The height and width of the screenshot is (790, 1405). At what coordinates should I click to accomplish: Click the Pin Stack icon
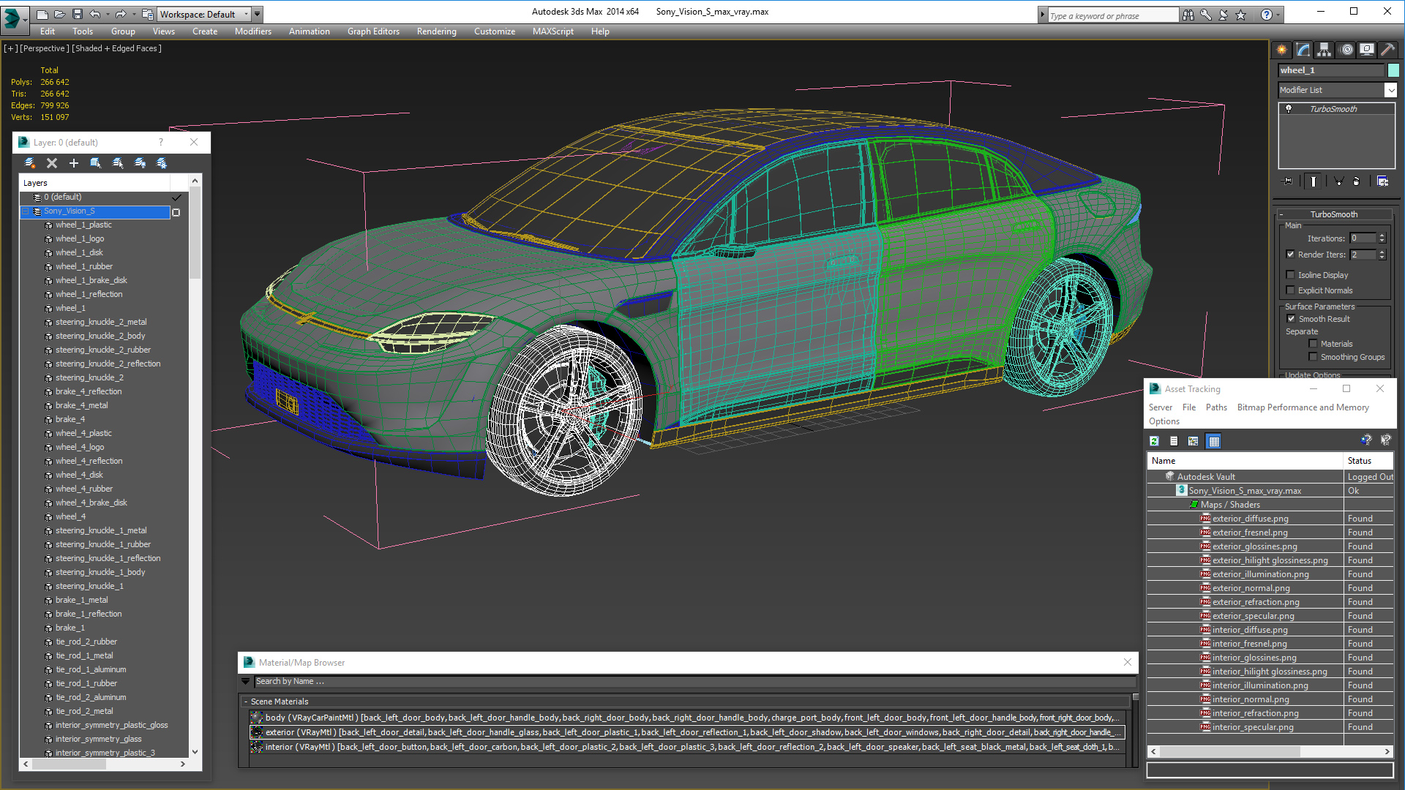click(1288, 181)
